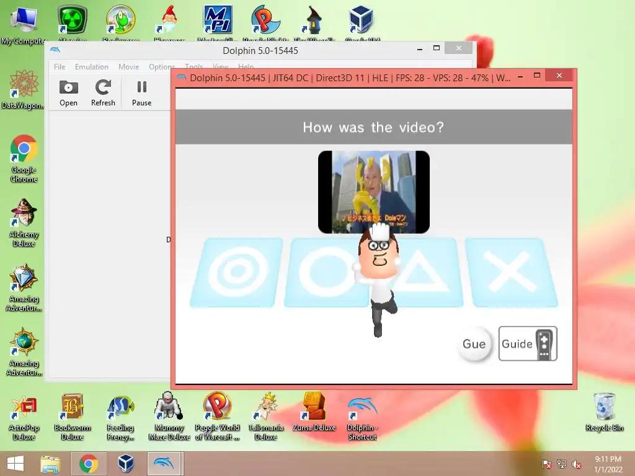Click the Guide button with Wii Remote icon
The width and height of the screenshot is (635, 476).
click(528, 343)
